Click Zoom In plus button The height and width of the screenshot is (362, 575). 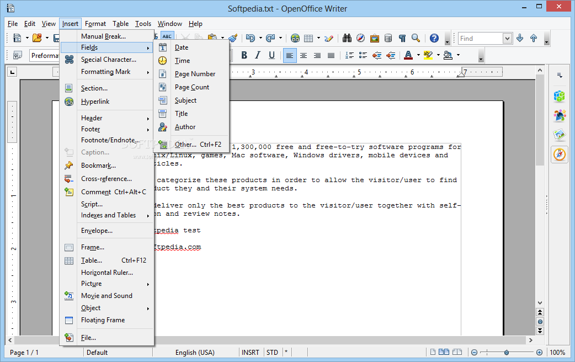click(x=539, y=353)
